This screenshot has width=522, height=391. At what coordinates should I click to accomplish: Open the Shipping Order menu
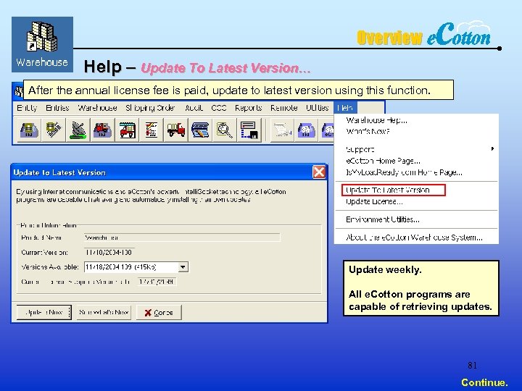point(150,108)
